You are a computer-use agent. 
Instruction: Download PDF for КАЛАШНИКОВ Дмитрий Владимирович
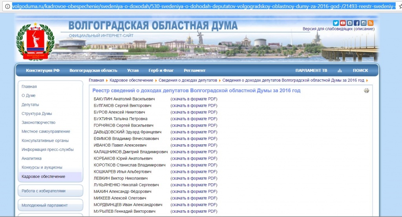[194, 152]
